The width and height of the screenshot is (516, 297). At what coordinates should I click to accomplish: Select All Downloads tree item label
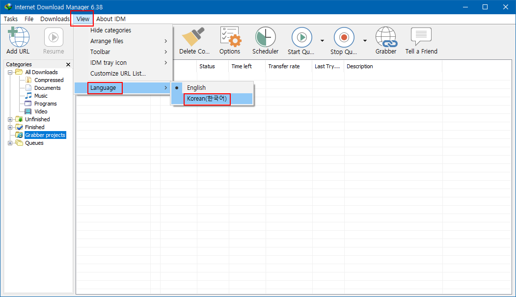point(41,72)
